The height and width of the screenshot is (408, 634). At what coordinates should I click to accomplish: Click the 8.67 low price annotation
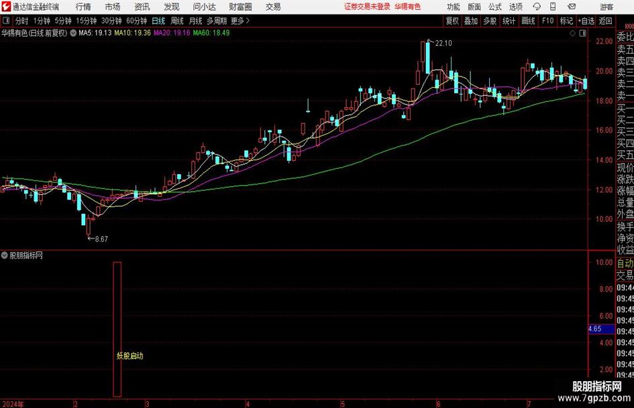click(101, 239)
